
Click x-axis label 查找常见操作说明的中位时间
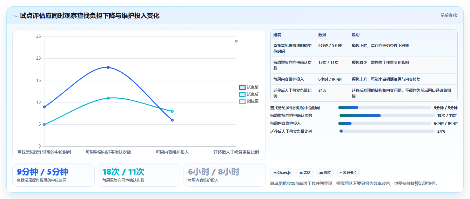click(x=44, y=152)
